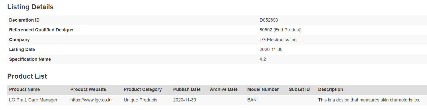Click the 80592 (End Product) design reference

[280, 30]
